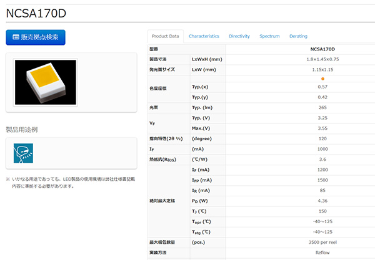
Task: Click the NCSA170D LED product photo
Action: coord(46,82)
